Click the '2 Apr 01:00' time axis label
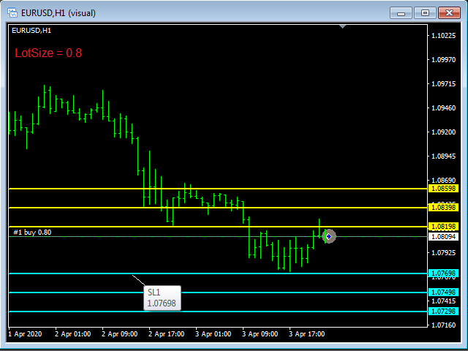Image resolution: width=468 pixels, height=351 pixels. tap(73, 334)
